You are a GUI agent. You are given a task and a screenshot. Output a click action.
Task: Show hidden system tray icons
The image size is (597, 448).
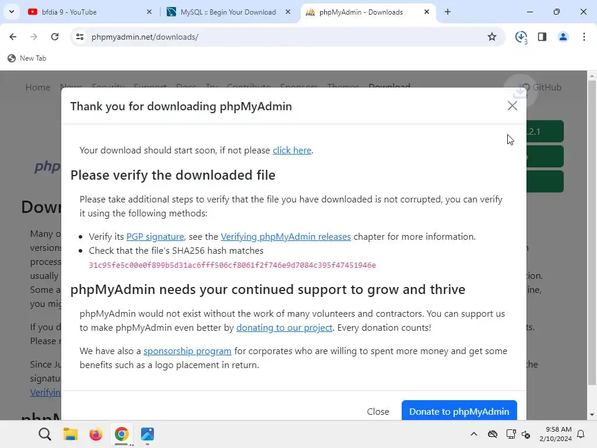coord(474,434)
